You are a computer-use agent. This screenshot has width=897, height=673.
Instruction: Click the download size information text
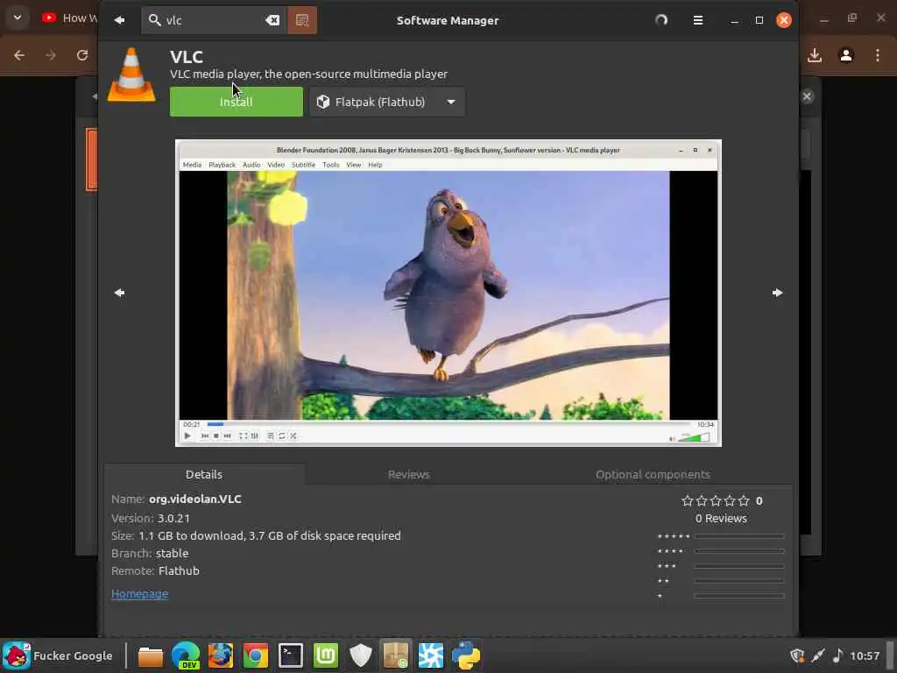point(270,536)
